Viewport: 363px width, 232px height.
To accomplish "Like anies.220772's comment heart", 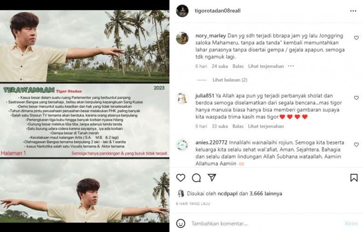I will click(356, 144).
